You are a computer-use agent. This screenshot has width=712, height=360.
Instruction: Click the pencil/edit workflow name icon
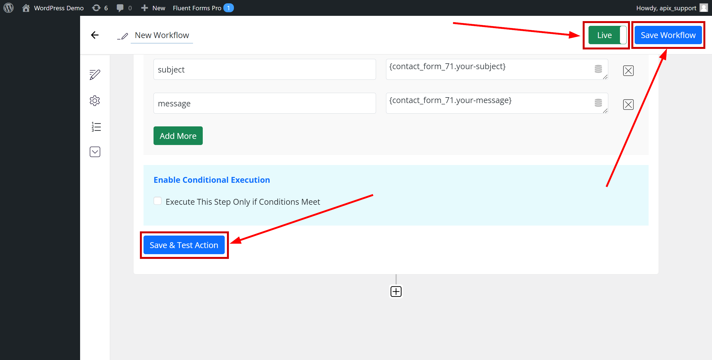pyautogui.click(x=122, y=35)
